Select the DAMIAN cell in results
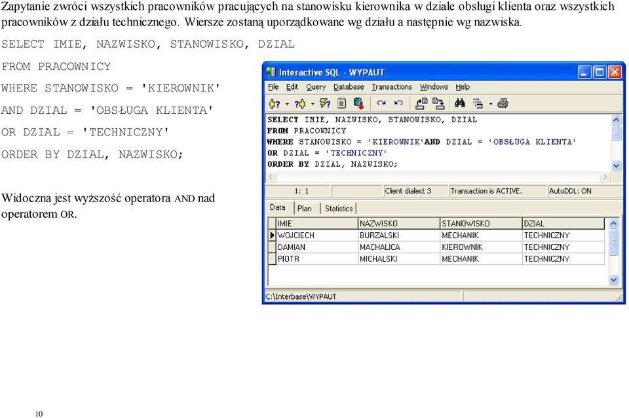The width and height of the screenshot is (629, 418). click(317, 247)
